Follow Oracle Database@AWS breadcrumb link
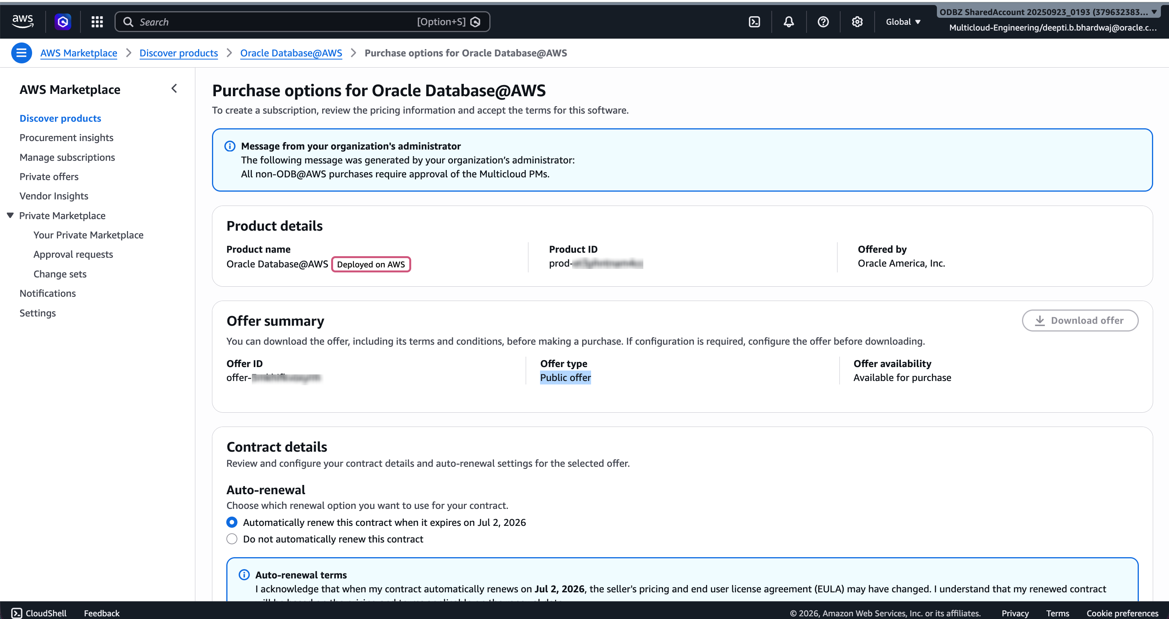The height and width of the screenshot is (619, 1169). (x=291, y=53)
